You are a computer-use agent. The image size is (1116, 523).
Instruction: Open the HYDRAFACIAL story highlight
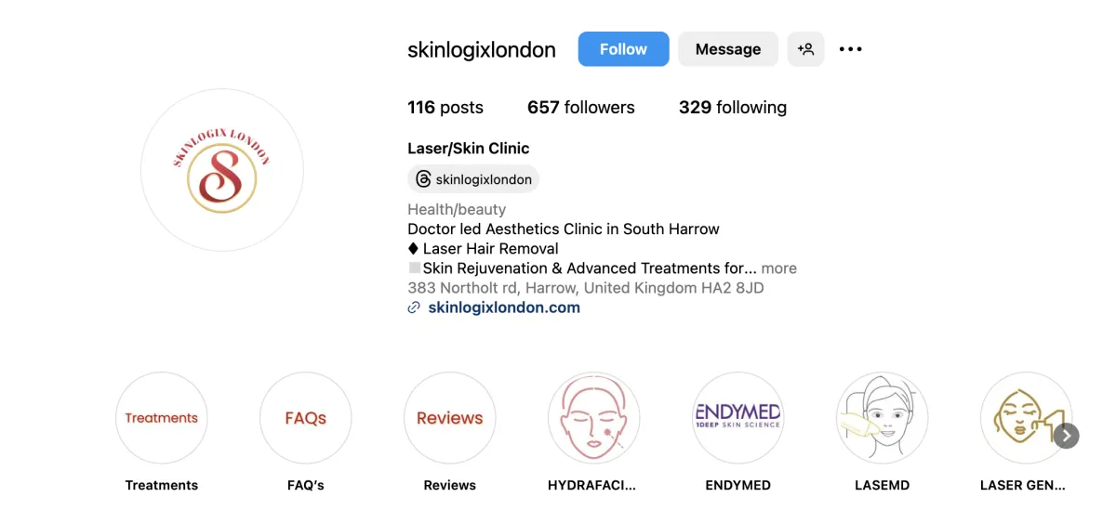(x=594, y=418)
